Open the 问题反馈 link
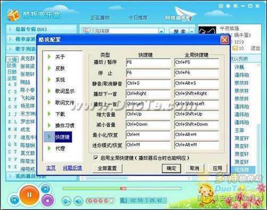 click(x=72, y=167)
